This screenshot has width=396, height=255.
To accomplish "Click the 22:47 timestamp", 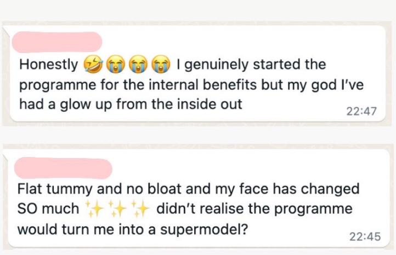I will tap(361, 111).
